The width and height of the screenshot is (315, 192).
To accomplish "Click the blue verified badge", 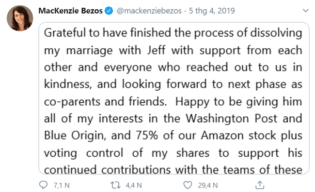I will point(109,11).
